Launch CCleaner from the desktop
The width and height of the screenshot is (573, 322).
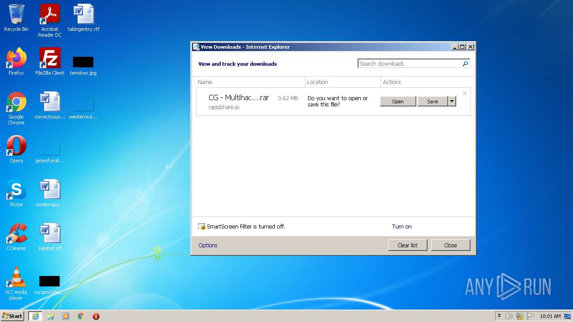pyautogui.click(x=16, y=237)
